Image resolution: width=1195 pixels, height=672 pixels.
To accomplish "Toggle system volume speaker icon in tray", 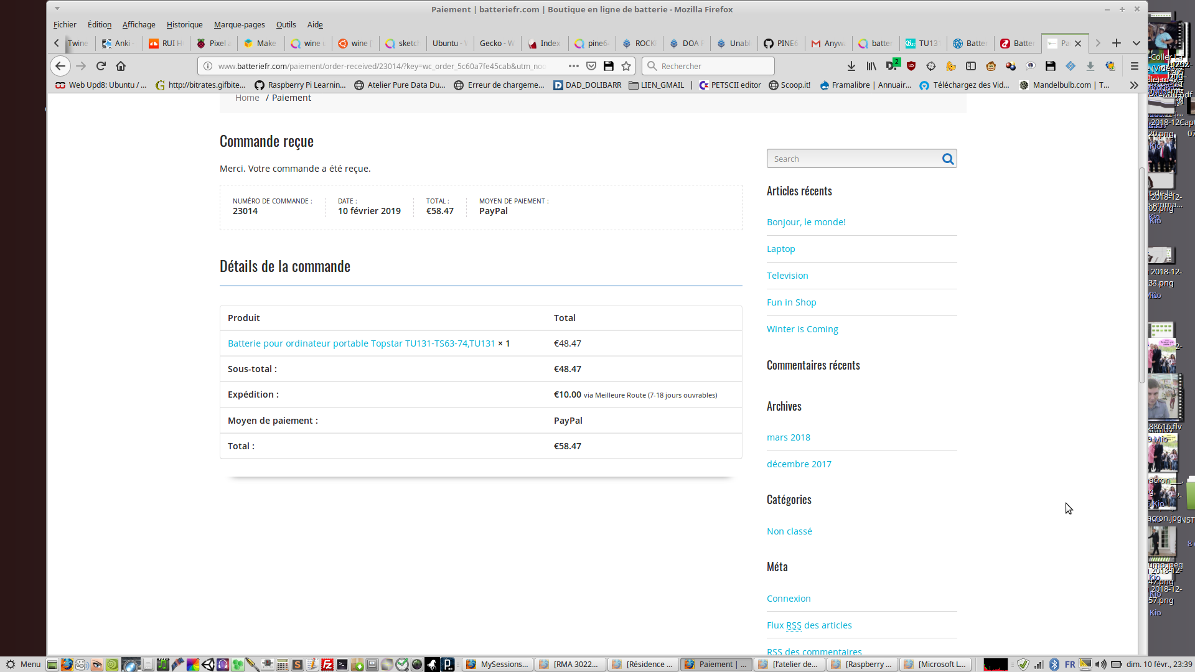I will (x=1100, y=664).
